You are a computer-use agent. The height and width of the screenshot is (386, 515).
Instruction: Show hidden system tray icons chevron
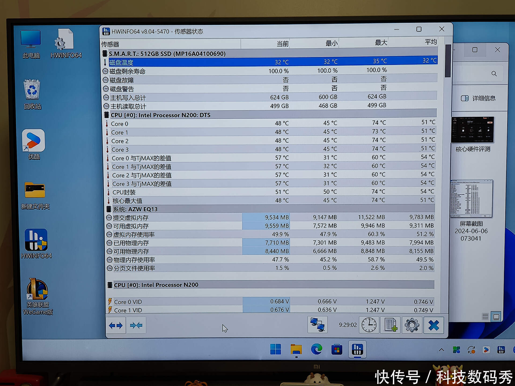[x=441, y=350]
